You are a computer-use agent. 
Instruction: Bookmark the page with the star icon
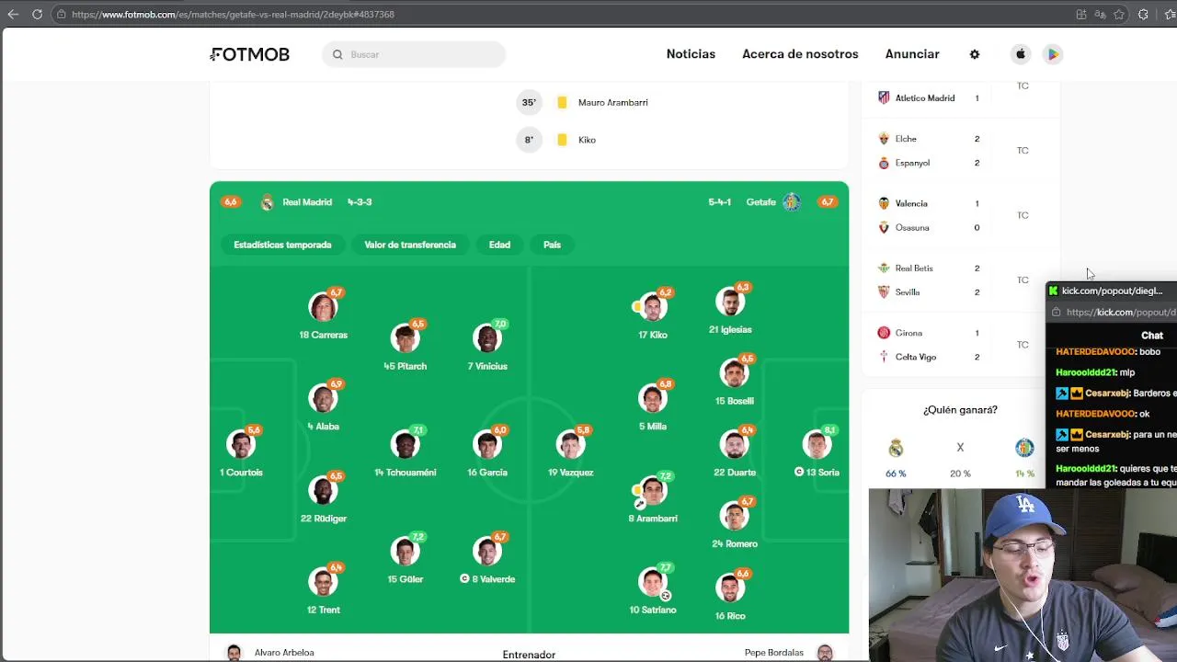[1119, 15]
